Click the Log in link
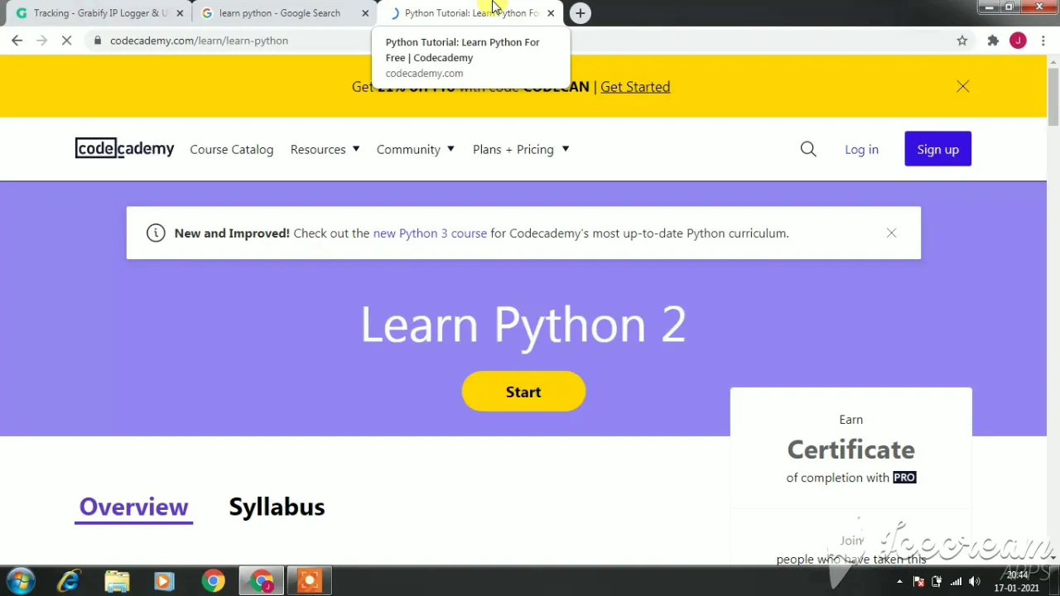This screenshot has width=1060, height=596. [861, 149]
